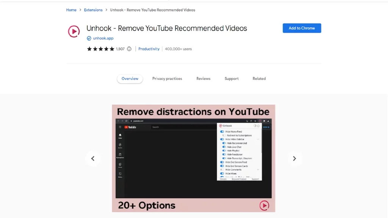Screen dimensions: 388x218
Task: Open the rating info circle icon
Action: [x=129, y=49]
